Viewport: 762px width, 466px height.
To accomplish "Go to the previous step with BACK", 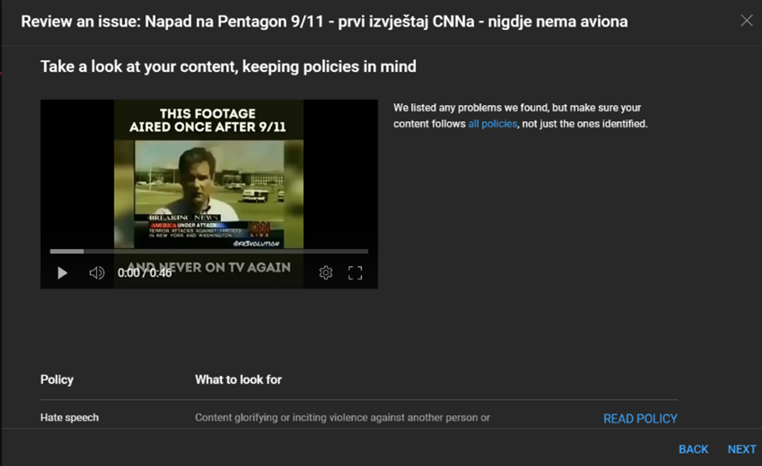I will coord(693,449).
